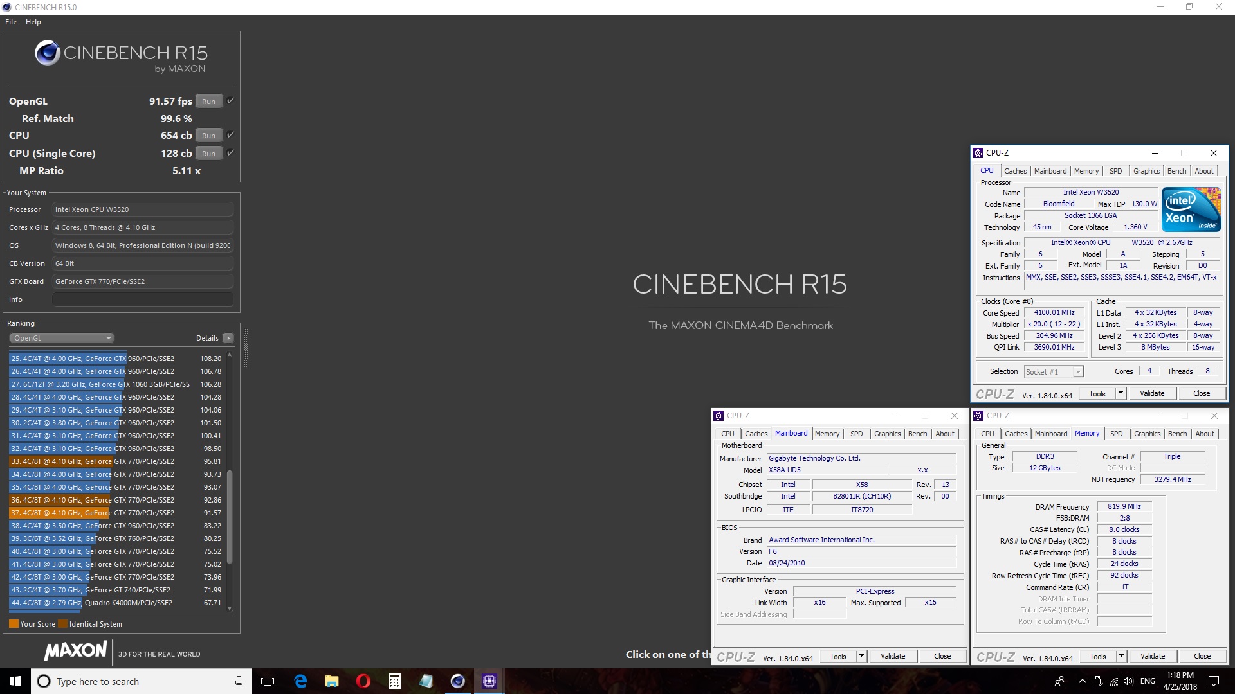Viewport: 1235px width, 694px height.
Task: Click the ranking list scrollbar thumb
Action: click(230, 517)
